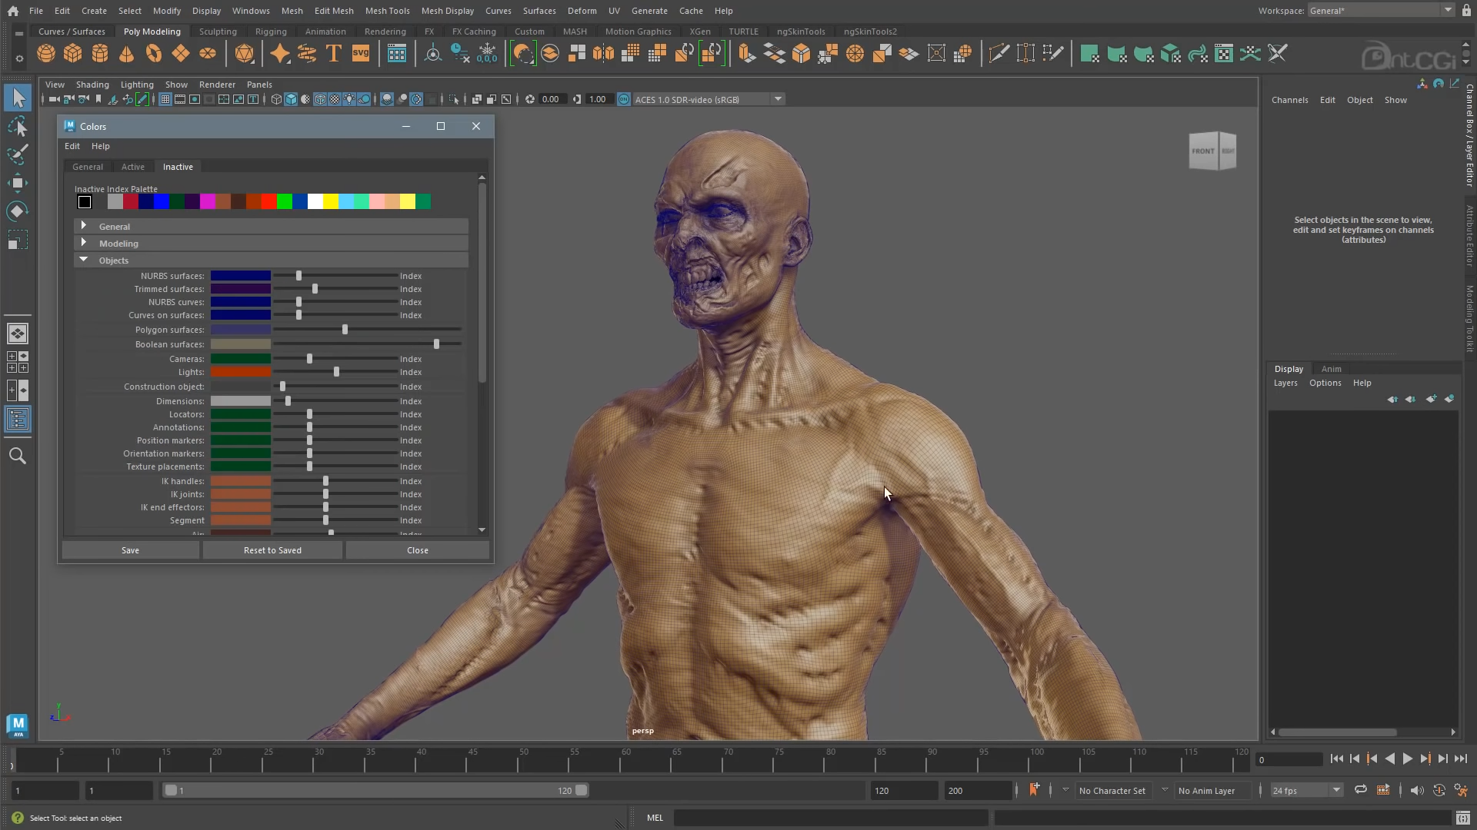Toggle textured display in viewport toolbar

[335, 99]
